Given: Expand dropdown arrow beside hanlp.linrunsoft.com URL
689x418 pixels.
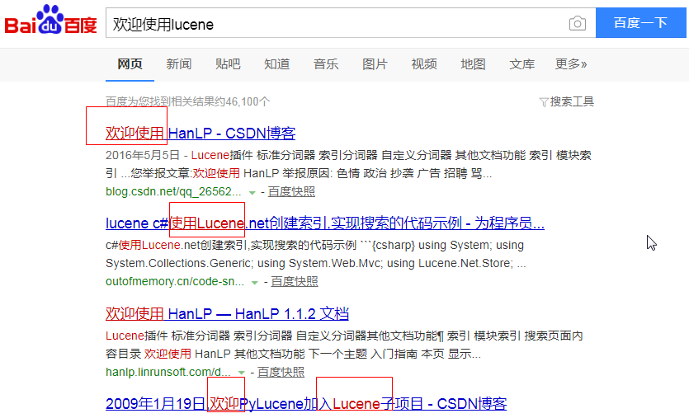Looking at the screenshot, I should (241, 373).
